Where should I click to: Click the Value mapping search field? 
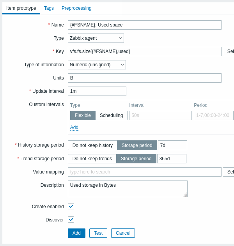pyautogui.click(x=144, y=172)
